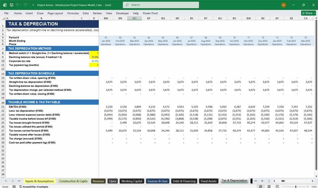
Task: Click tax losses carried forward value 48,544
Action: coord(308,131)
